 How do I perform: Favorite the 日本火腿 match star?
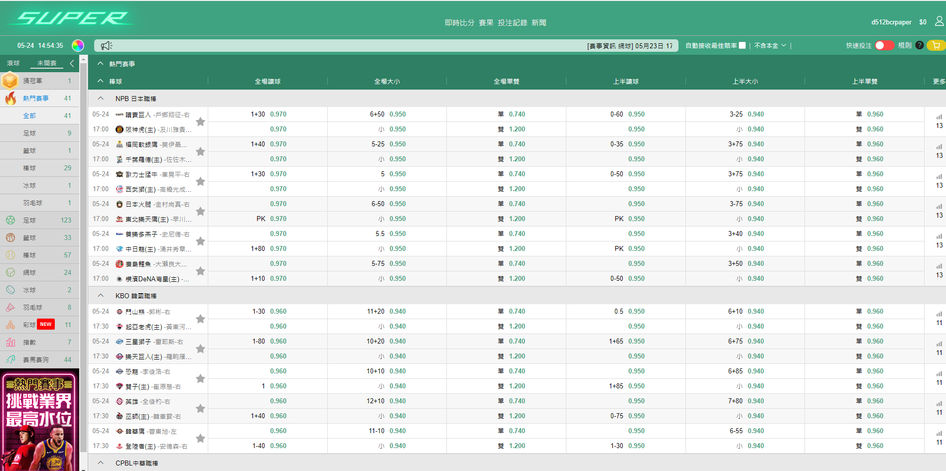[200, 211]
